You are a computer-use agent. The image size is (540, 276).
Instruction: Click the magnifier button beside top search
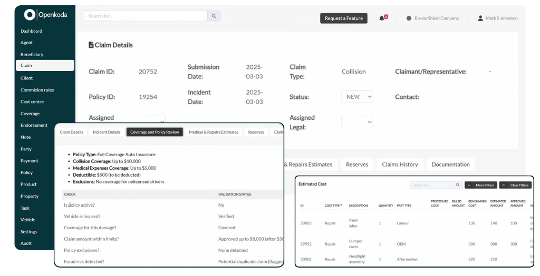pos(214,16)
